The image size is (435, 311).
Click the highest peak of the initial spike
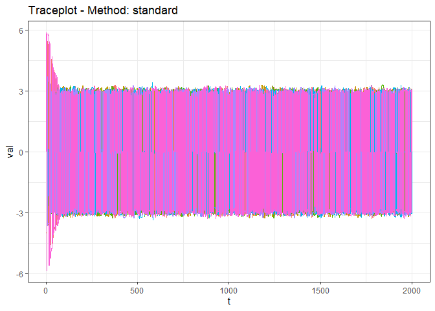click(x=47, y=34)
